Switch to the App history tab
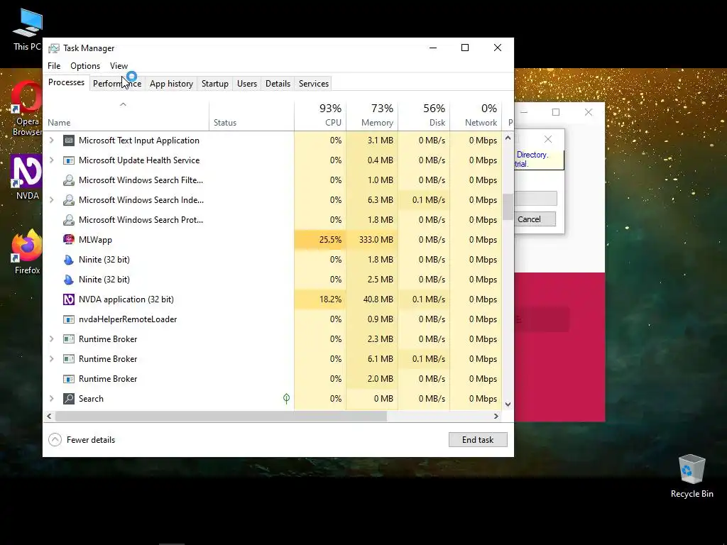Screen dimensions: 727x545 pos(171,84)
